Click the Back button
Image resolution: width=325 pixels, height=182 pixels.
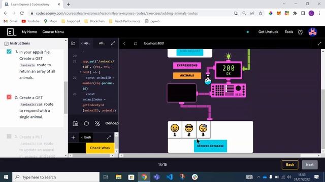(290, 165)
